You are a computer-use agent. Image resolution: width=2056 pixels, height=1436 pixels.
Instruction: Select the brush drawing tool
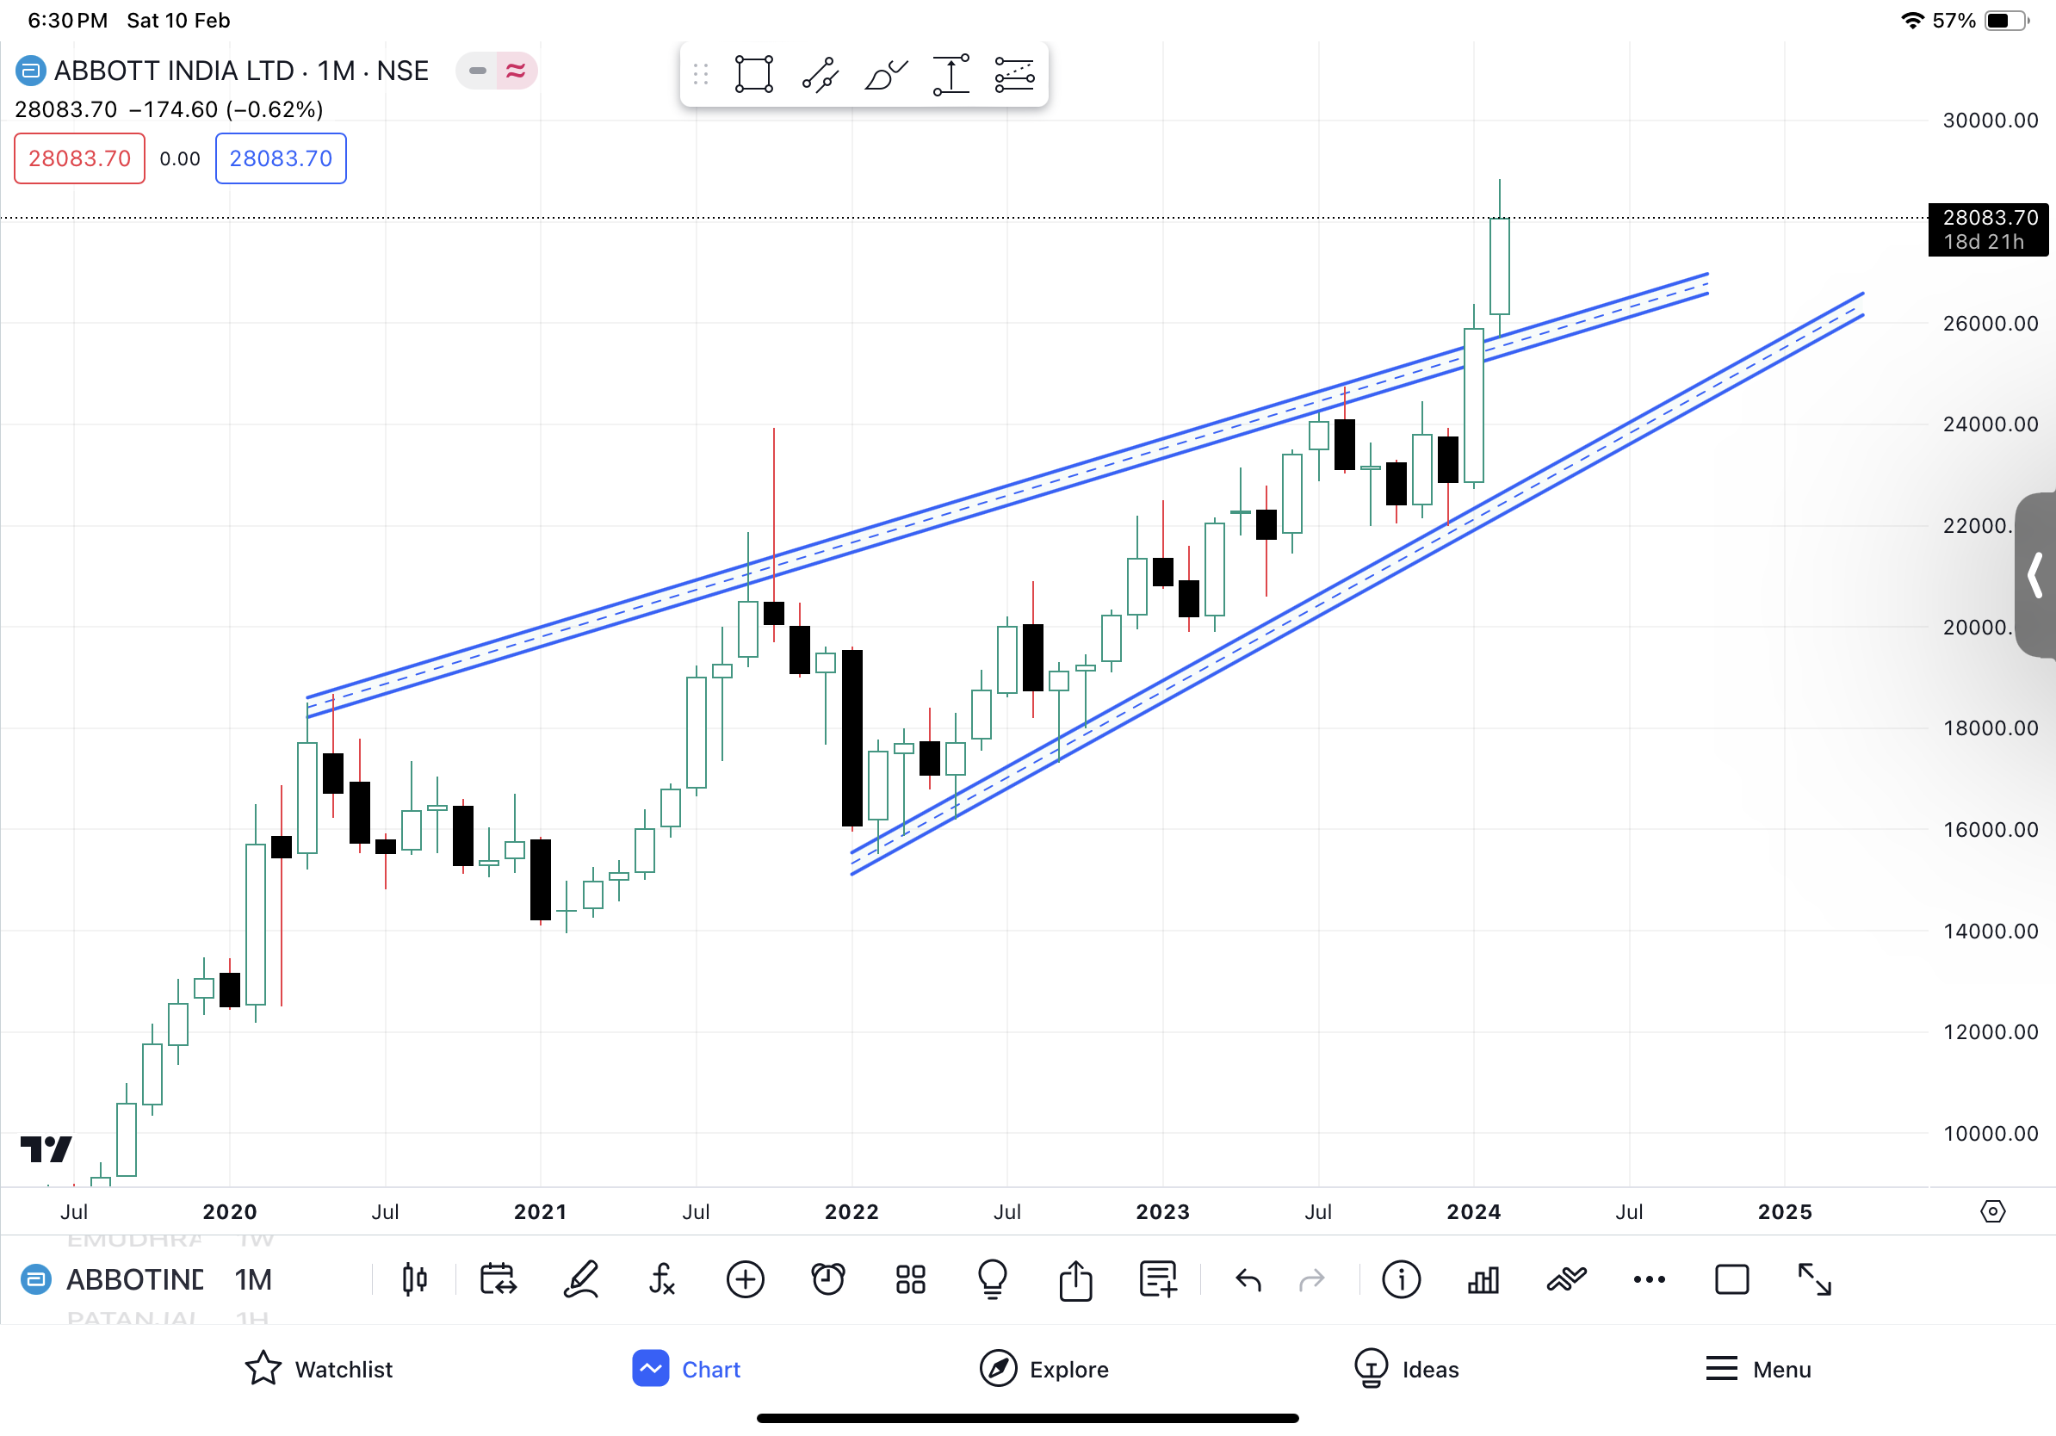tap(886, 74)
